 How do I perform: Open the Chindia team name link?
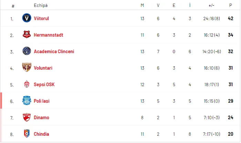coord(41,134)
